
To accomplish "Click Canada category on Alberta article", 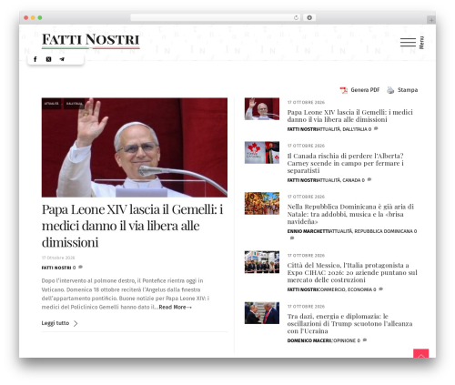I will [x=351, y=180].
